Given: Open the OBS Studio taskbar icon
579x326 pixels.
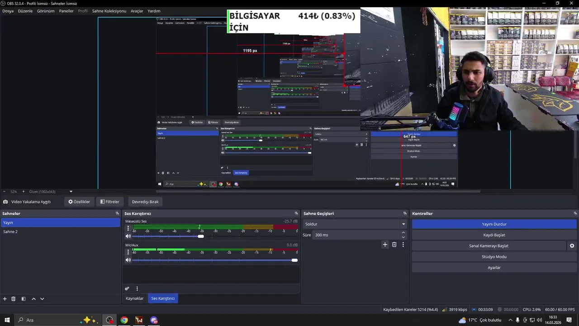Looking at the screenshot, I should 109,320.
